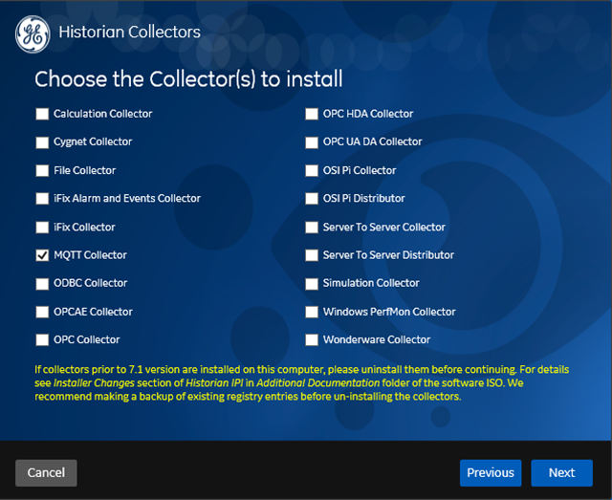Check the OPC Collector checkbox
The width and height of the screenshot is (612, 500).
42,340
